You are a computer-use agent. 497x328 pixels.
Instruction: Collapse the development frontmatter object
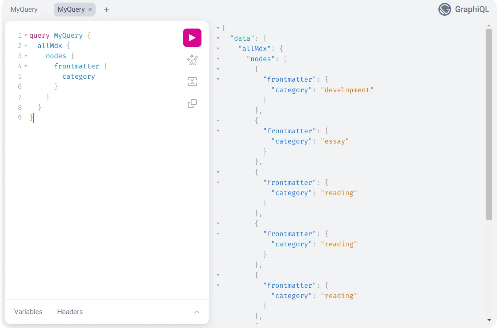(218, 79)
